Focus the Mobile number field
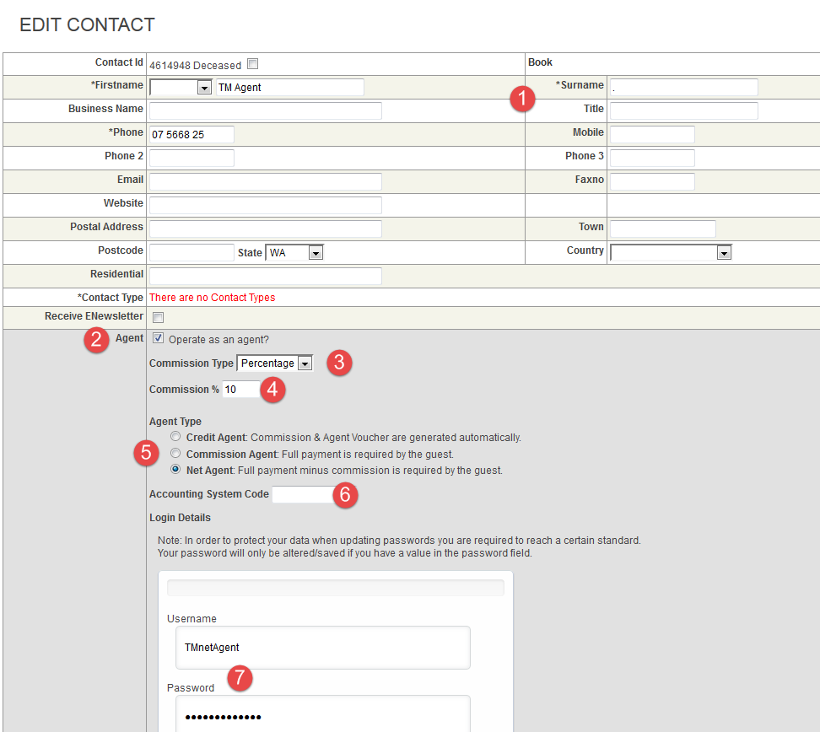This screenshot has height=732, width=820. pos(653,134)
